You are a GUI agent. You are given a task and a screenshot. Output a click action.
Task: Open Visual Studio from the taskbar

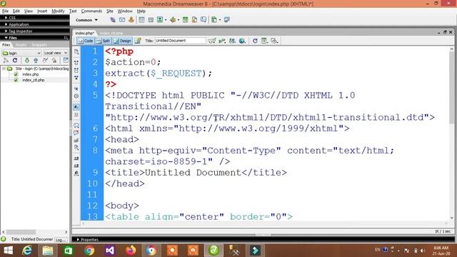[x=110, y=251]
